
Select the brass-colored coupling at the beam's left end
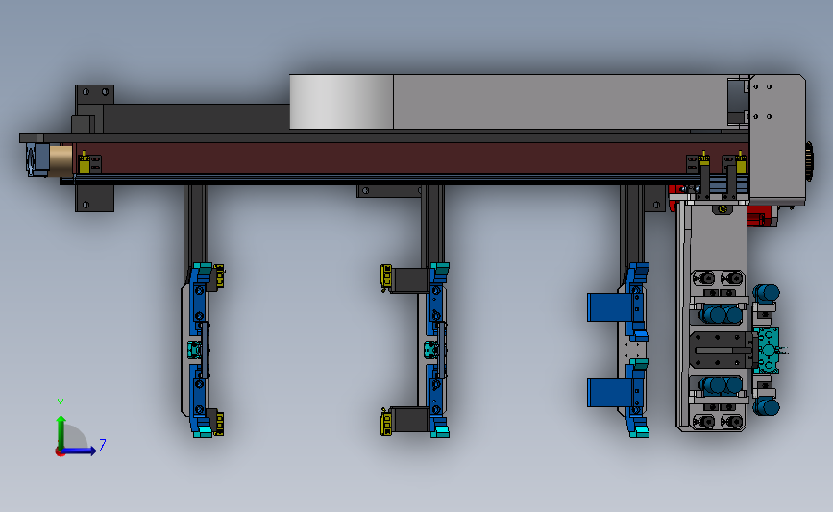pyautogui.click(x=61, y=160)
